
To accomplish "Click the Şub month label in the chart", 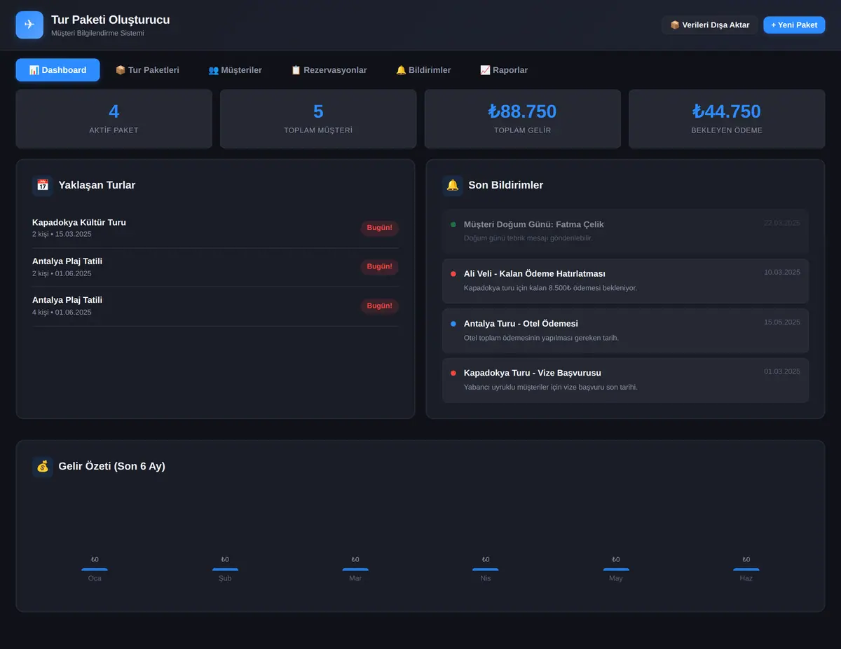I will (x=225, y=578).
